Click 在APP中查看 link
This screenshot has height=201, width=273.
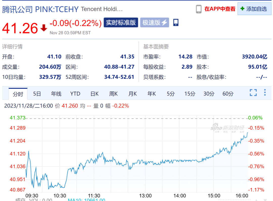tap(220, 9)
